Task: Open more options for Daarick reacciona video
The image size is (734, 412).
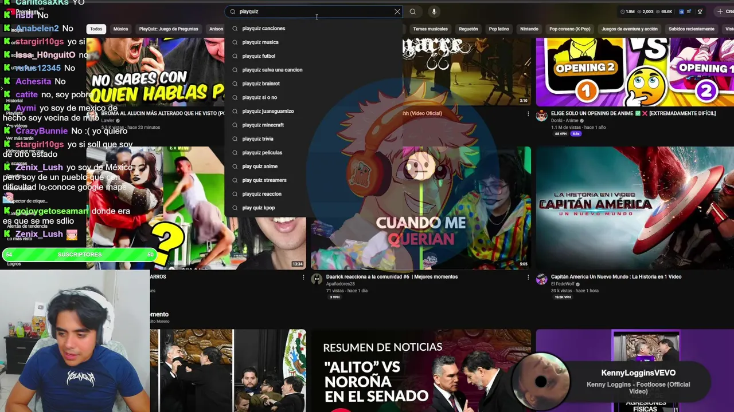Action: [x=528, y=277]
